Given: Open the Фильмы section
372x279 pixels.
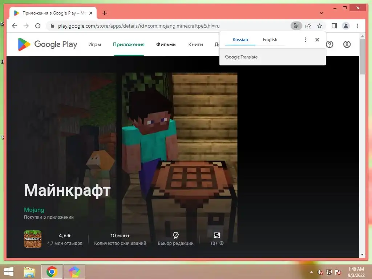Looking at the screenshot, I should [x=166, y=44].
